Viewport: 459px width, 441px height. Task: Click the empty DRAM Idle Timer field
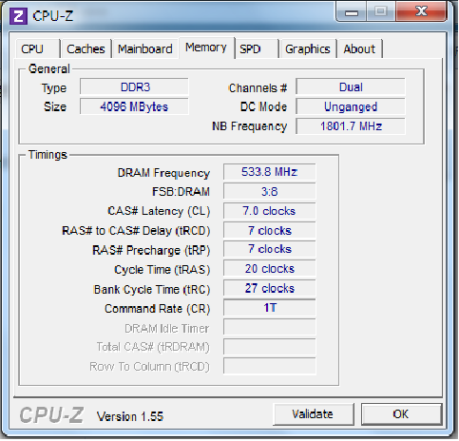(270, 327)
